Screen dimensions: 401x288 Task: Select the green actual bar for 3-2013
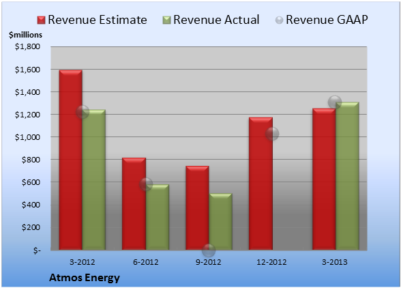click(x=347, y=176)
